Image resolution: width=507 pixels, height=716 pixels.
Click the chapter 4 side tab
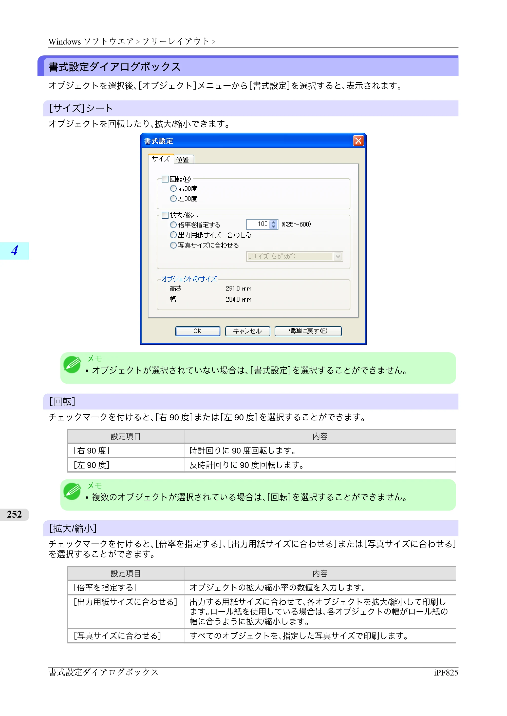click(x=14, y=251)
